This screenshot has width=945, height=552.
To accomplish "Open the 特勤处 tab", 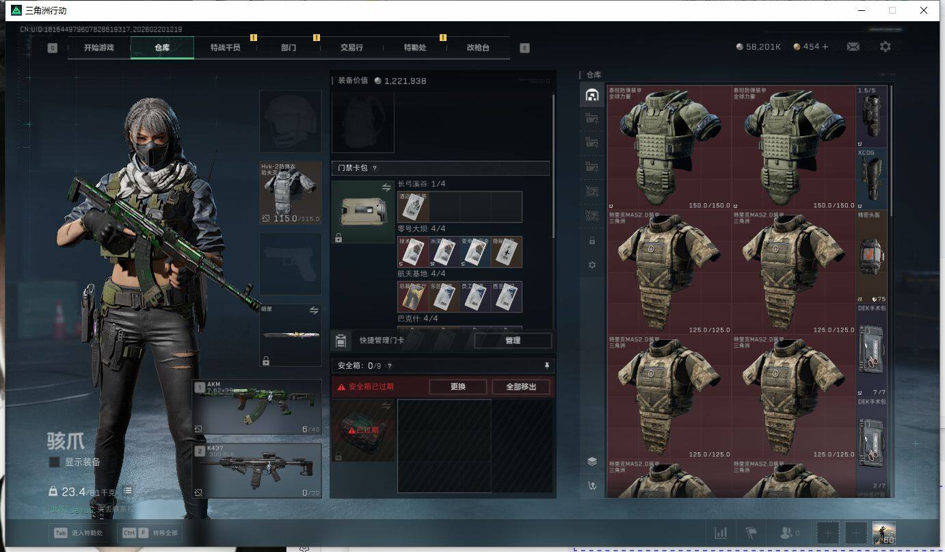I will [x=415, y=48].
